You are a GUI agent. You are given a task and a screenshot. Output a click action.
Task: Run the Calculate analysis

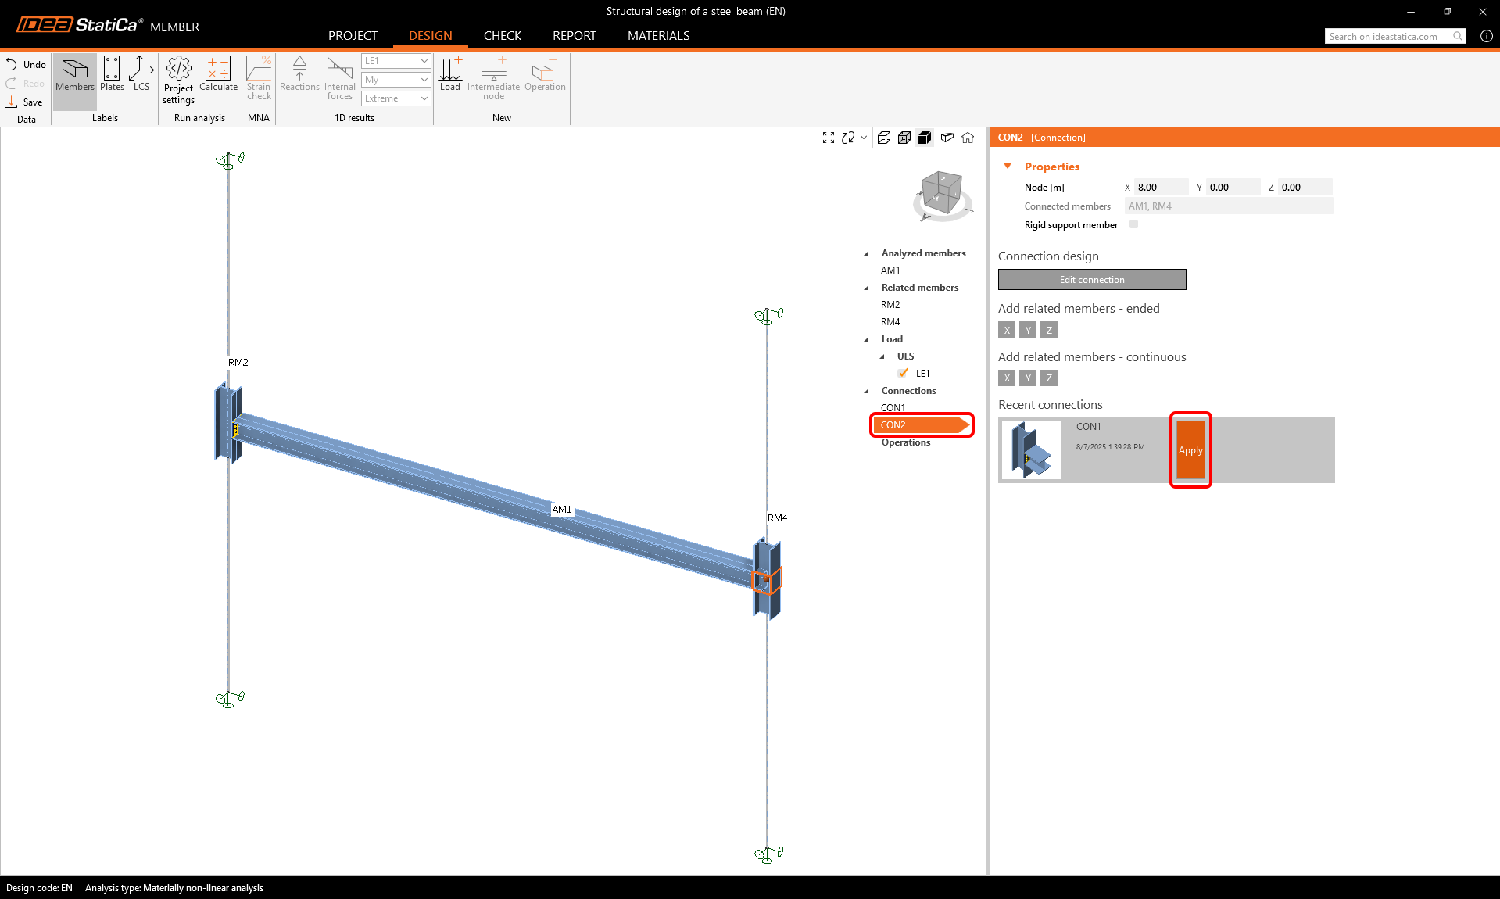point(218,74)
